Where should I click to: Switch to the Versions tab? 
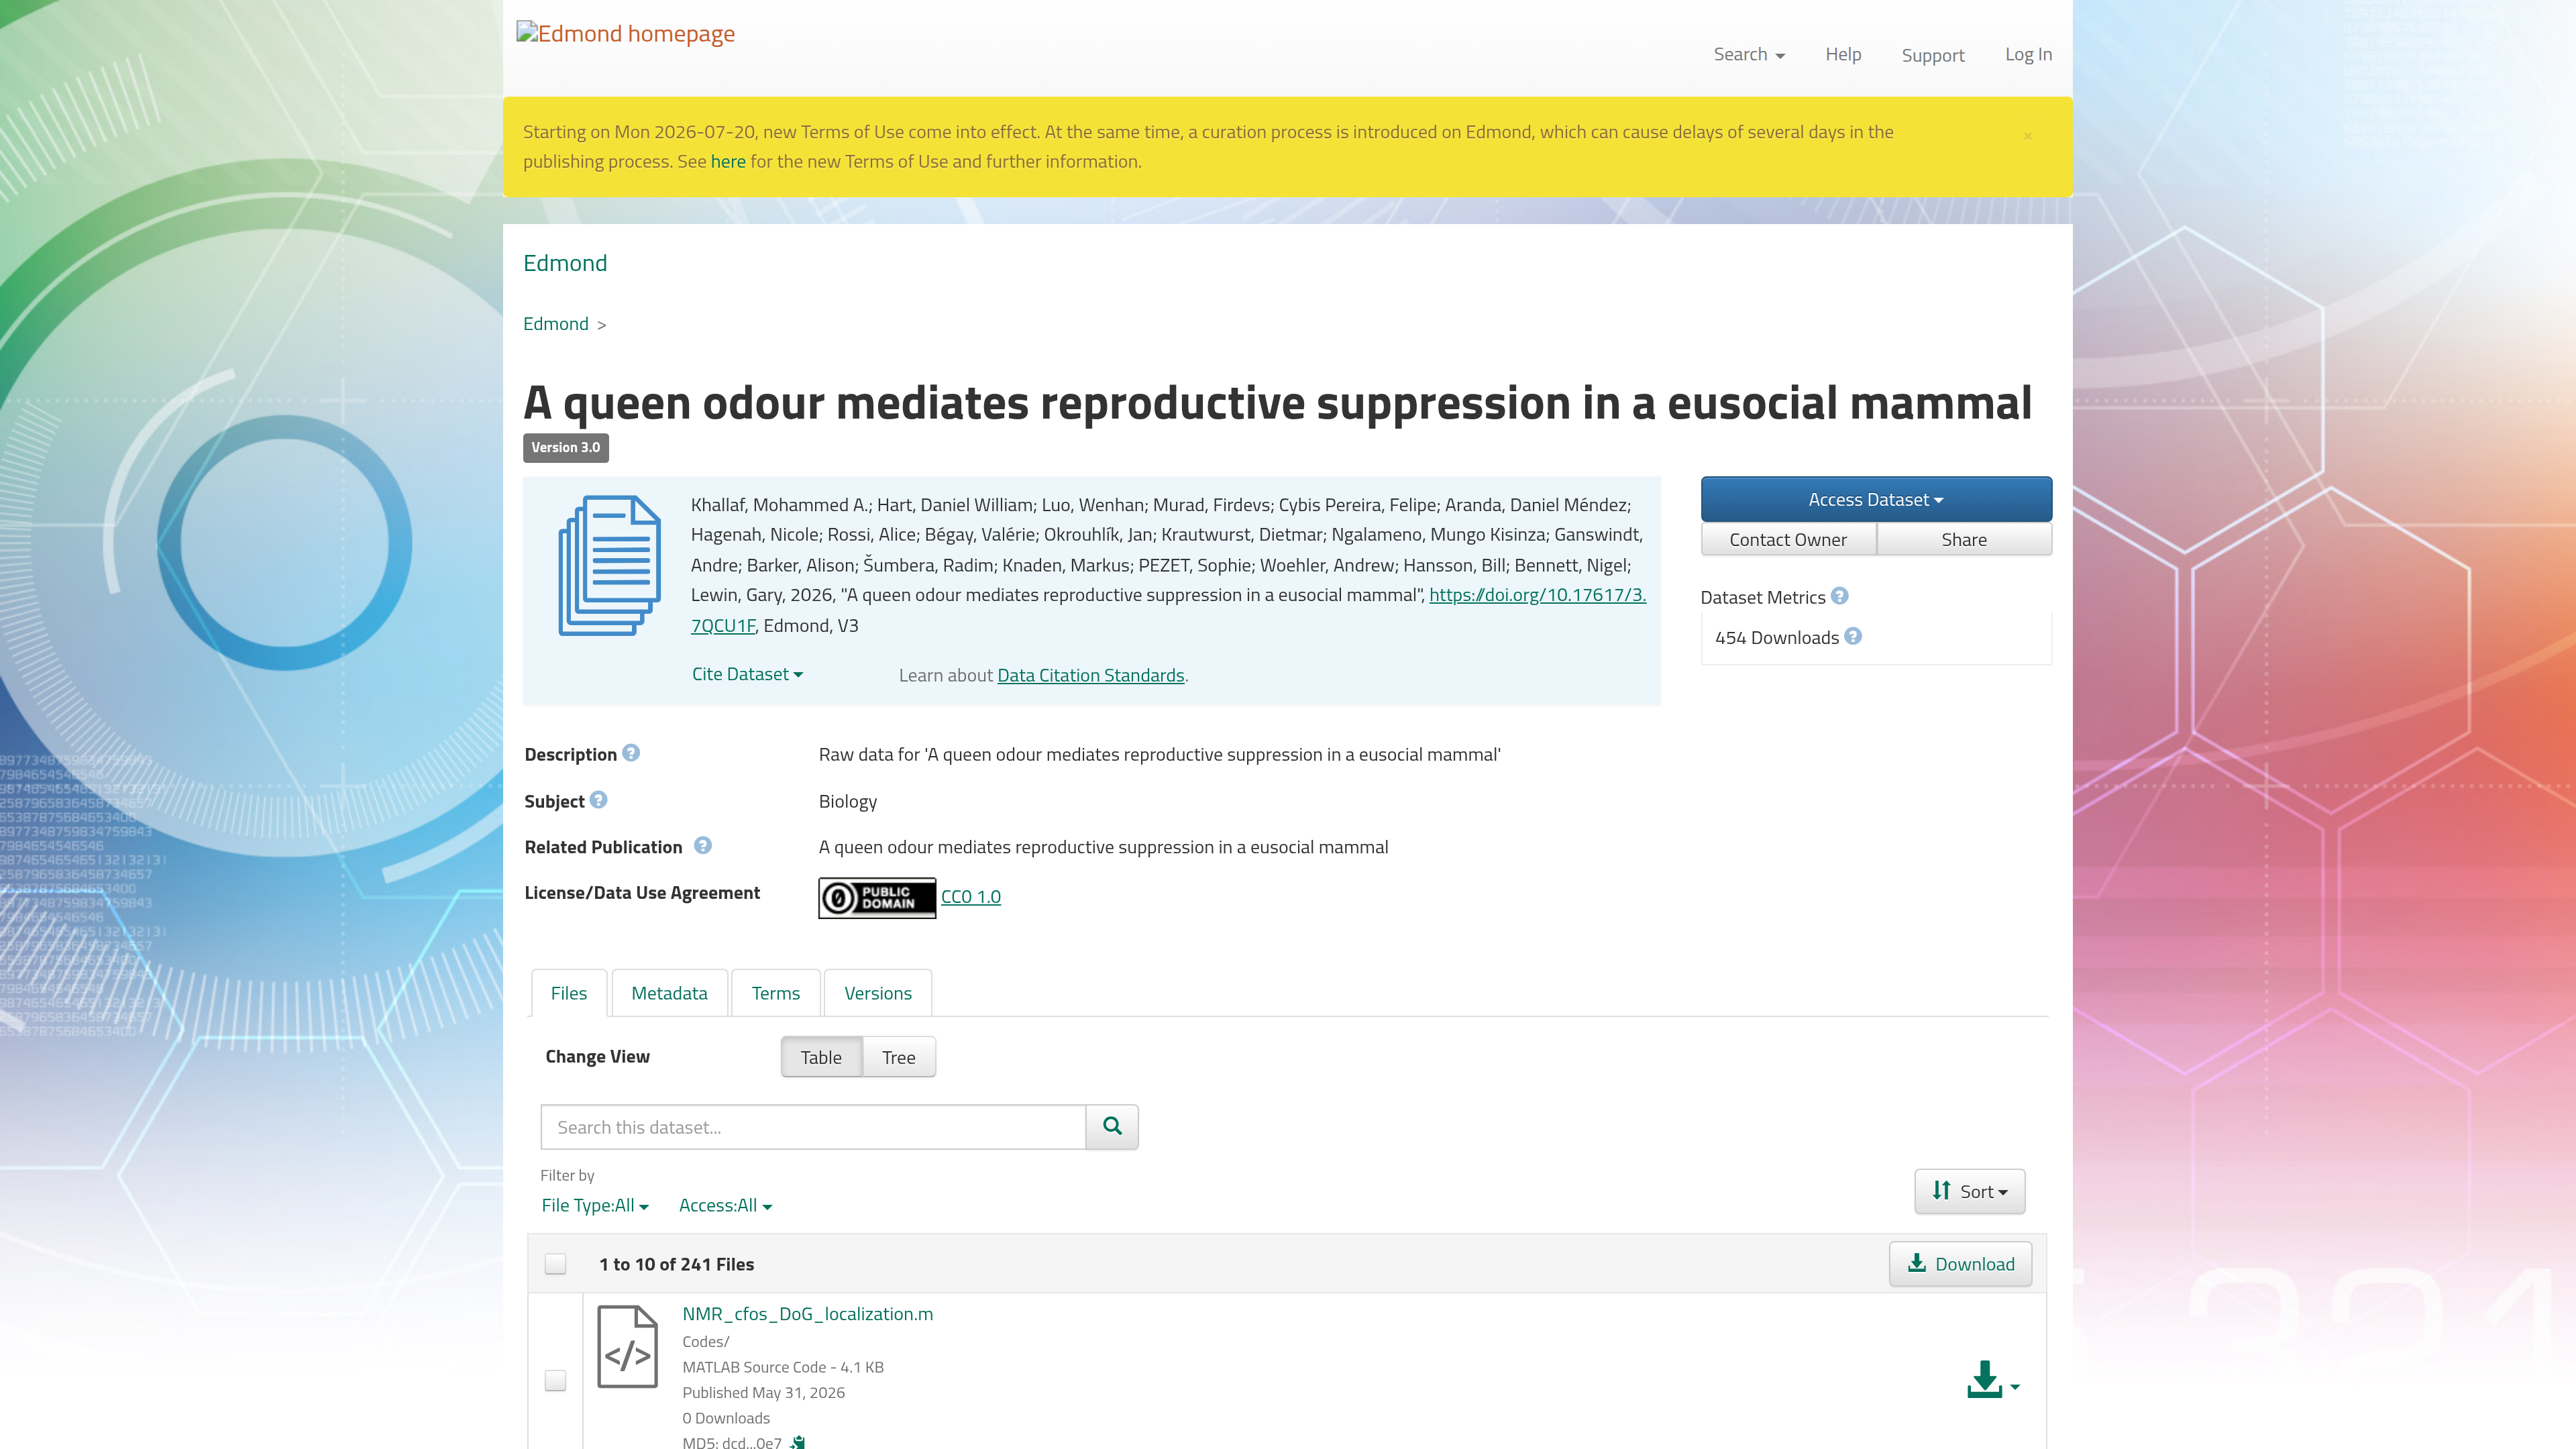coord(877,993)
